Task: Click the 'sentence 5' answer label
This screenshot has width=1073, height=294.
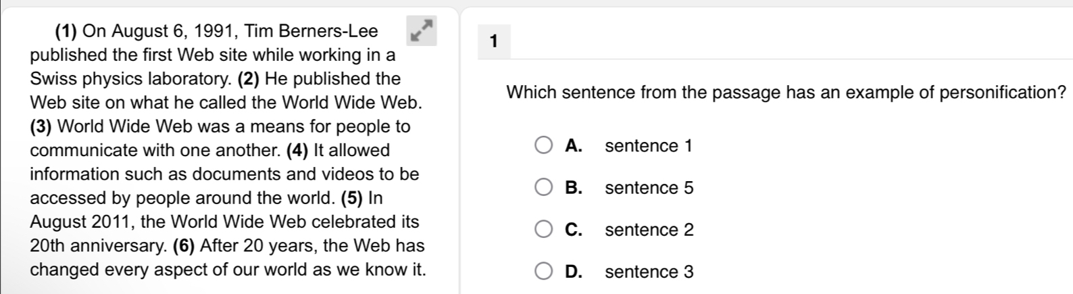Action: [x=649, y=188]
